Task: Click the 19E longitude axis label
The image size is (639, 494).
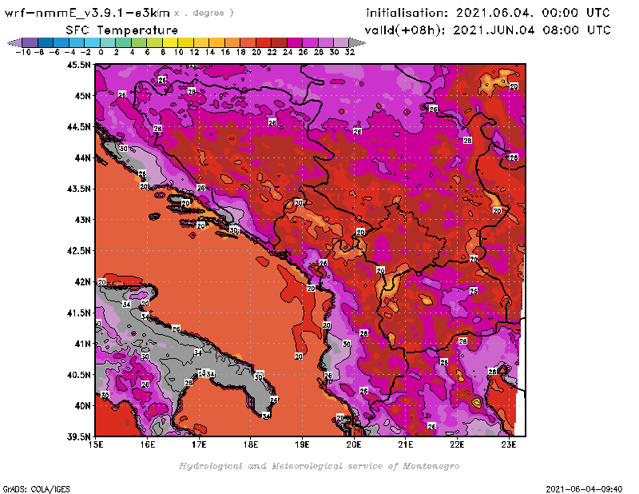Action: (302, 443)
